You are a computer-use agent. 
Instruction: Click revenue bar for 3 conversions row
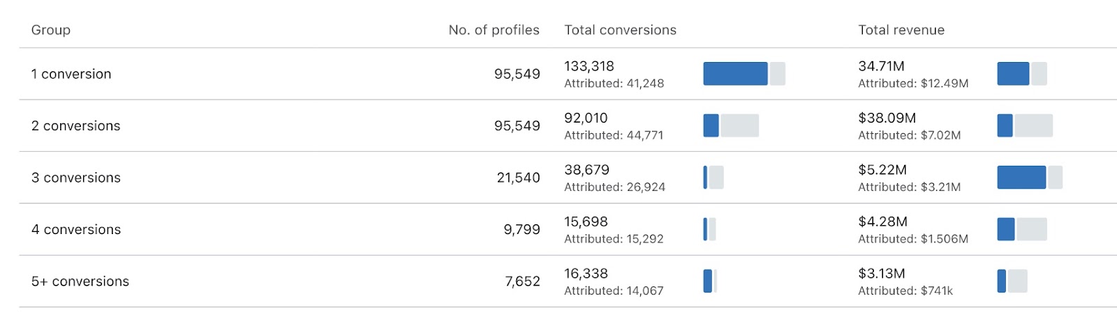click(1029, 178)
